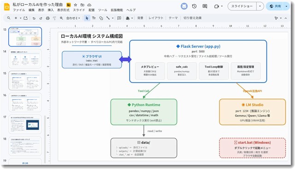Redo the last action
The height and width of the screenshot is (169, 295).
[x=41, y=18]
